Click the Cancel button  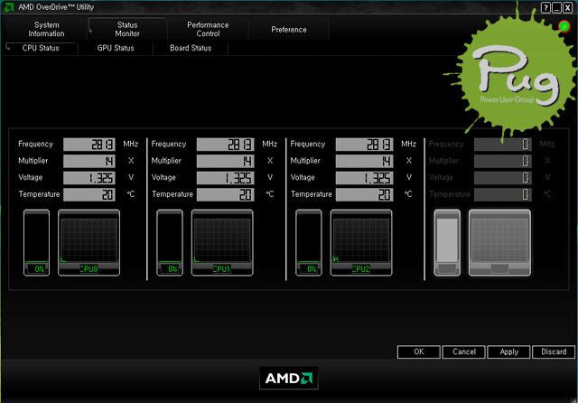[x=463, y=351]
